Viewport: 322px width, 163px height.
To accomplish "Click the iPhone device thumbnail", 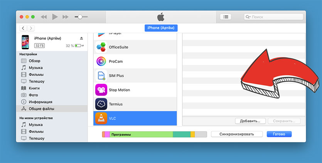I will point(25,42).
